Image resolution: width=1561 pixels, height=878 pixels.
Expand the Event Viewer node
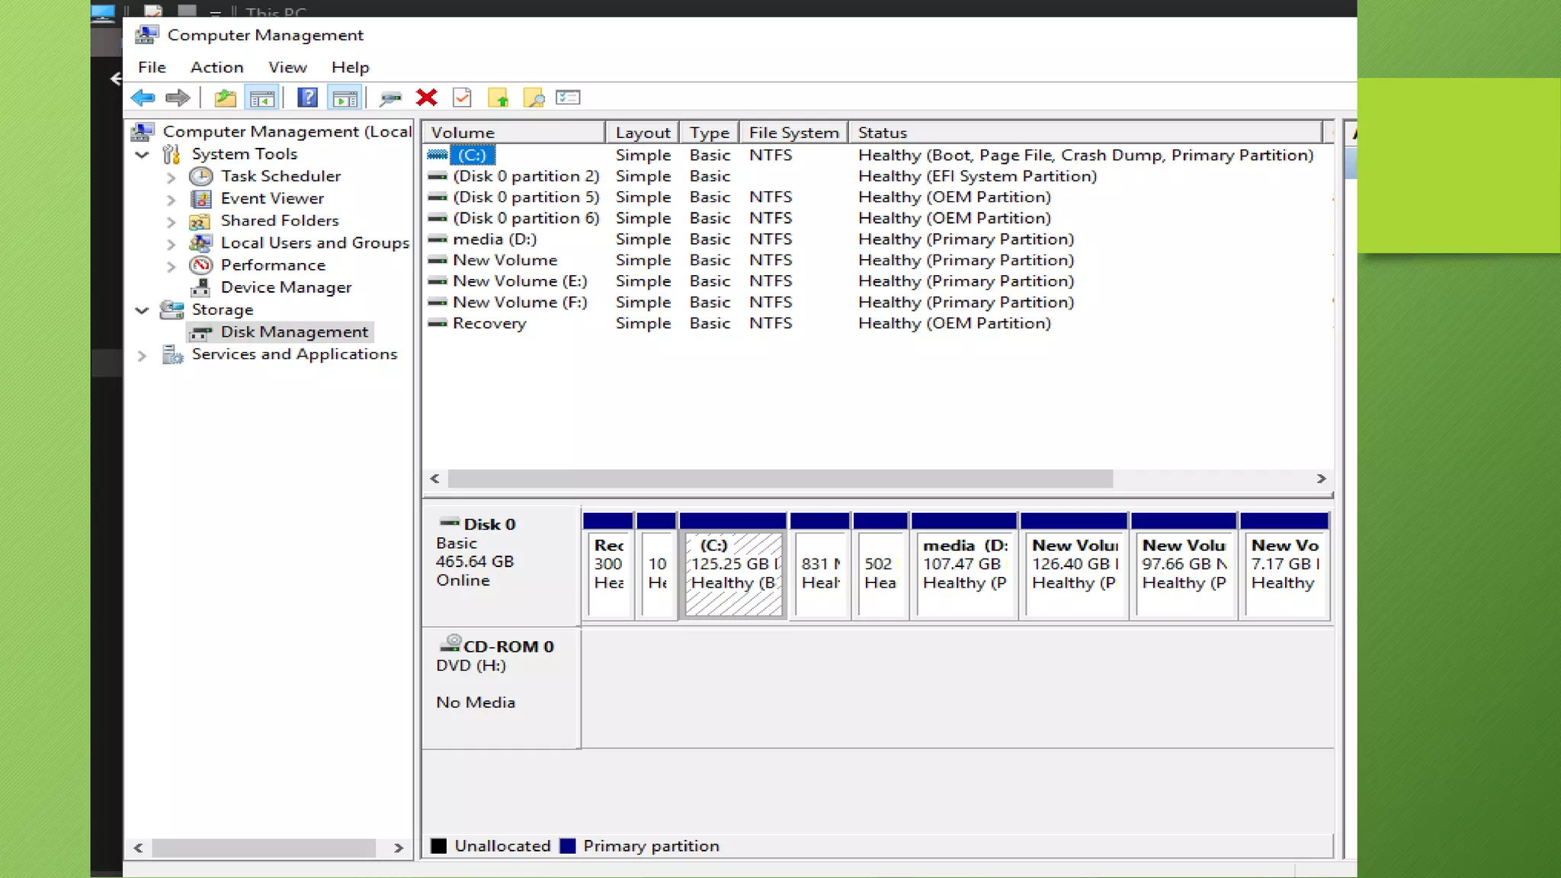point(171,200)
